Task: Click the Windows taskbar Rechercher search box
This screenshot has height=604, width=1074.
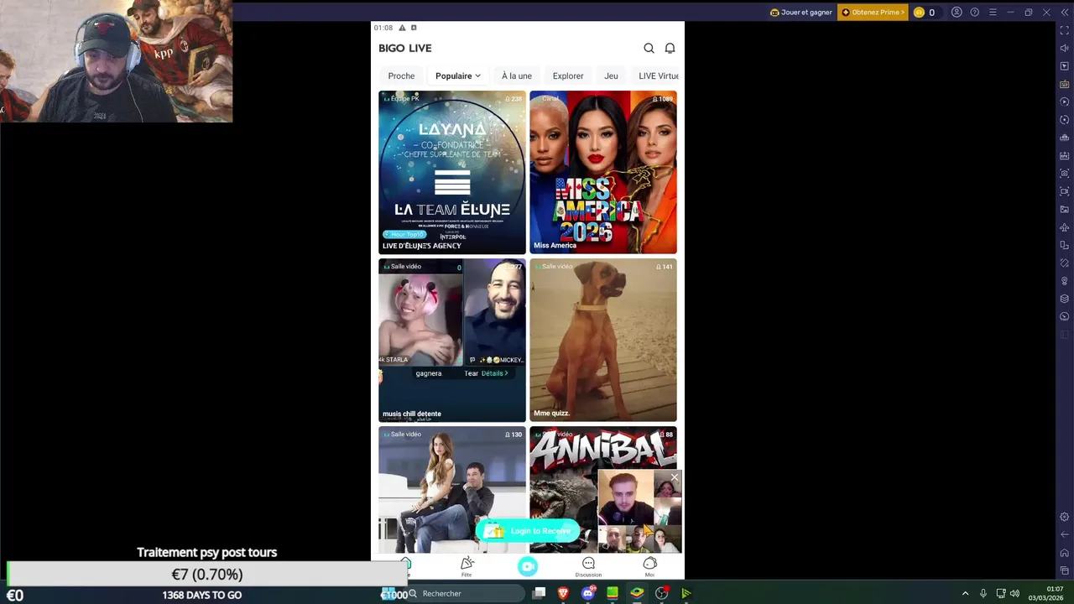Action: pos(466,593)
